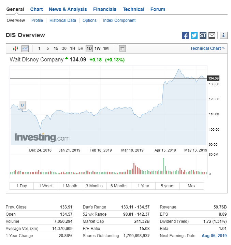231x245 pixels.
Task: Set chart interval to 30 minutes
Action: pos(64,48)
